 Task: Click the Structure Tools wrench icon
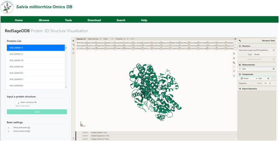(x=240, y=41)
